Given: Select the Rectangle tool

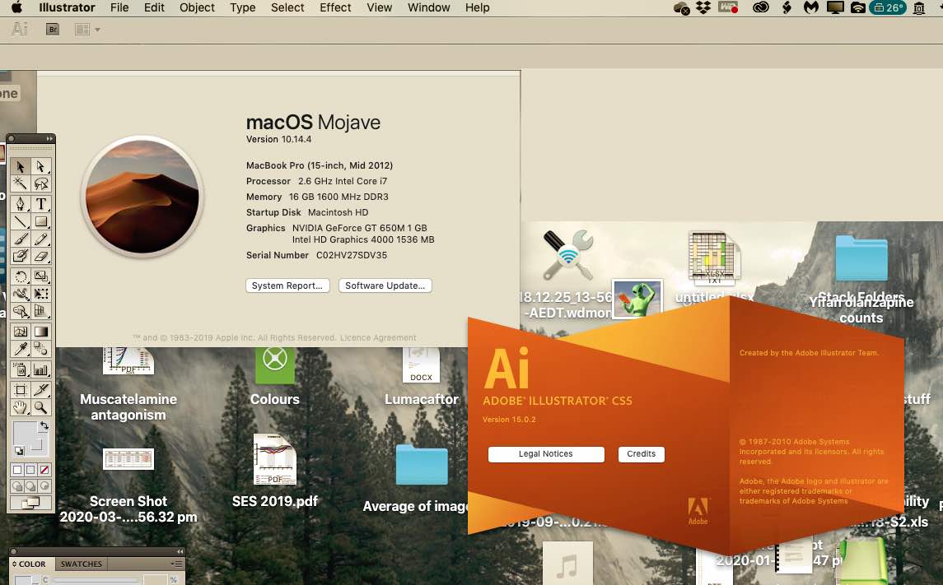Looking at the screenshot, I should pyautogui.click(x=41, y=221).
